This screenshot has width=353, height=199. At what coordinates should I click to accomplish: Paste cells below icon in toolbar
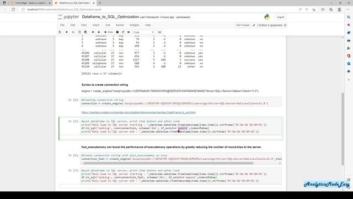coord(85,32)
